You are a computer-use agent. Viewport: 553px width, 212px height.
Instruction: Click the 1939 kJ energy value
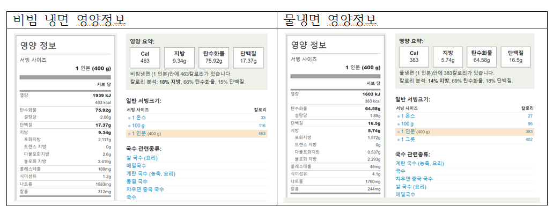pos(101,95)
